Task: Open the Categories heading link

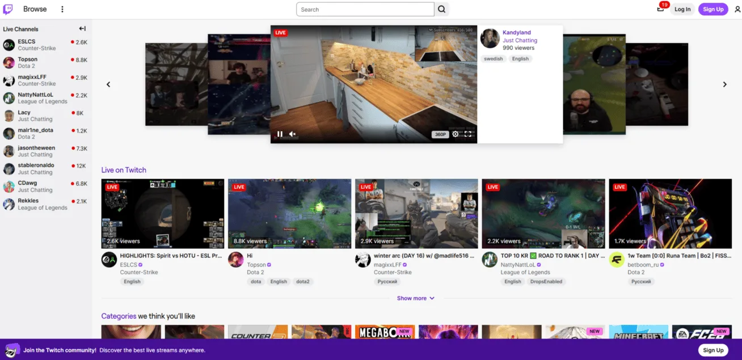Action: point(119,316)
